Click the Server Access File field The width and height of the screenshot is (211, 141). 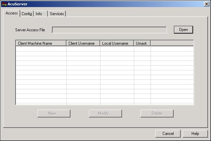click(x=109, y=30)
